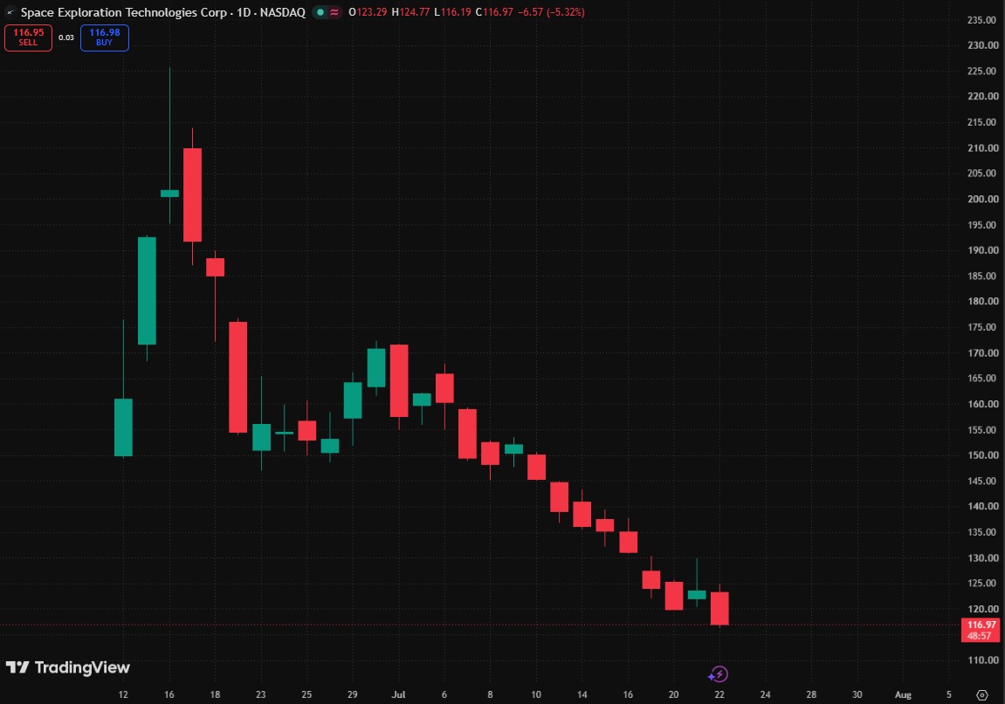Click the pink approximate-data indicator icon

click(x=334, y=12)
